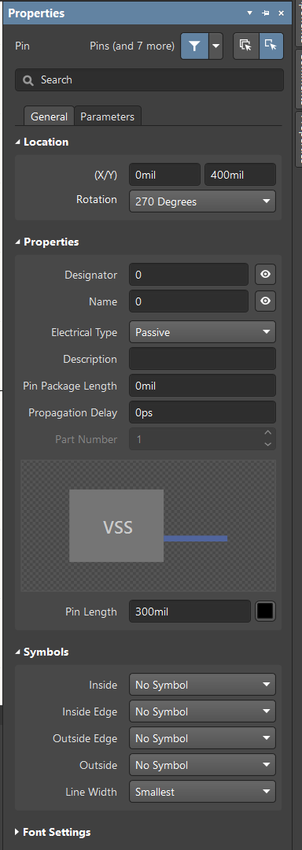Viewport: 302px width, 850px height.
Task: Click the left cursor selection mode icon
Action: [x=245, y=46]
